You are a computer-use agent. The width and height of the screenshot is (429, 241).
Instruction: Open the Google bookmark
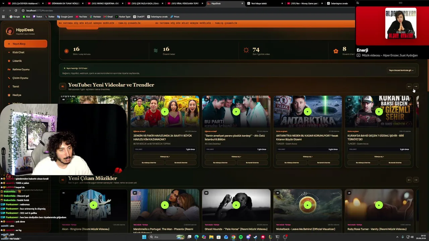15,17
